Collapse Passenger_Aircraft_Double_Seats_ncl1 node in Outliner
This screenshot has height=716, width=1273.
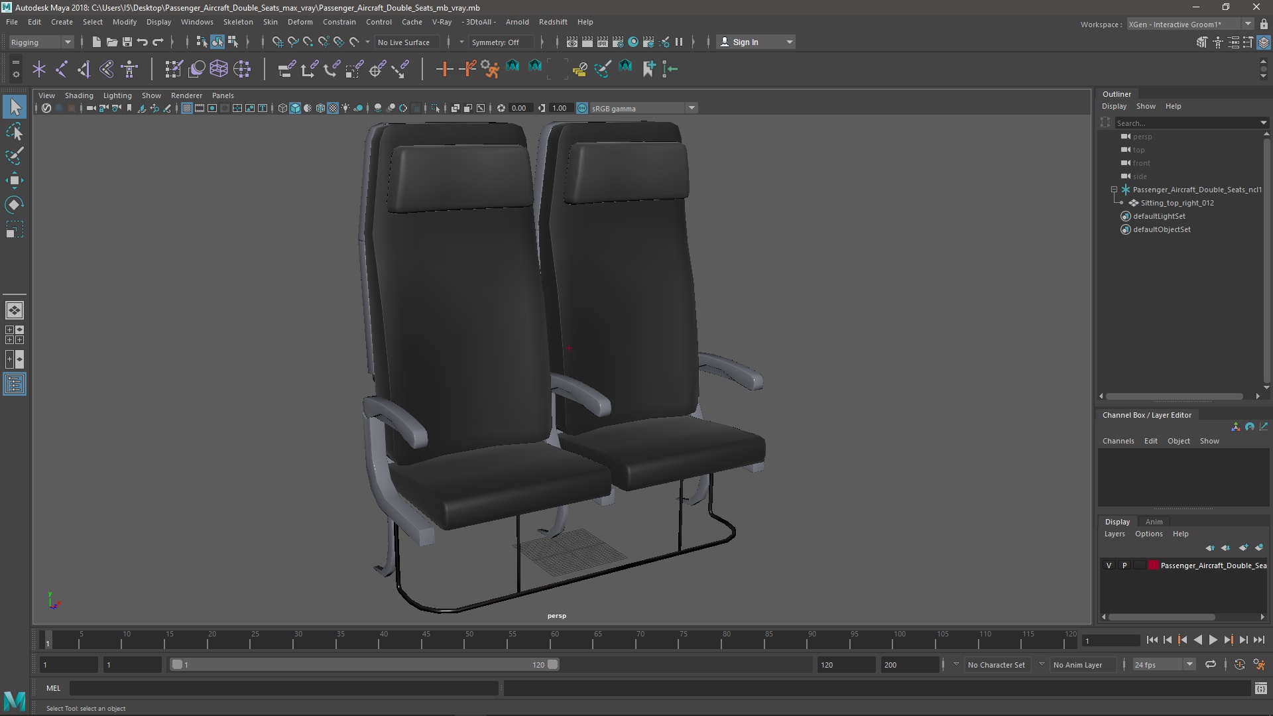pyautogui.click(x=1114, y=190)
